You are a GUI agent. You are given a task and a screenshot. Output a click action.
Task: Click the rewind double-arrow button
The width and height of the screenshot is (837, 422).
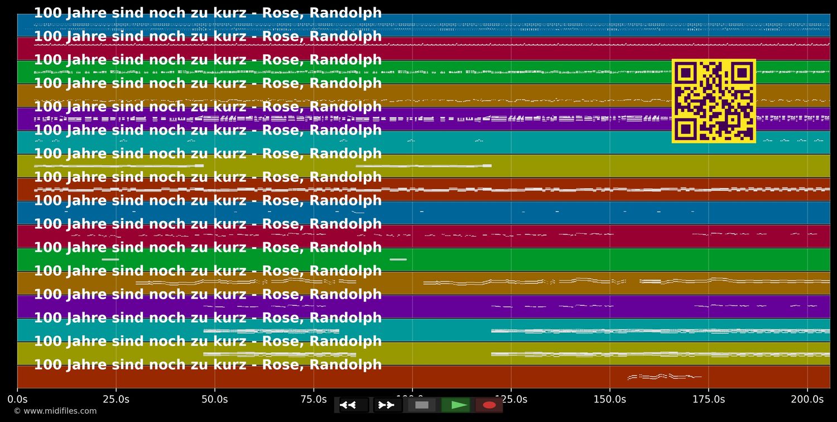click(x=354, y=405)
